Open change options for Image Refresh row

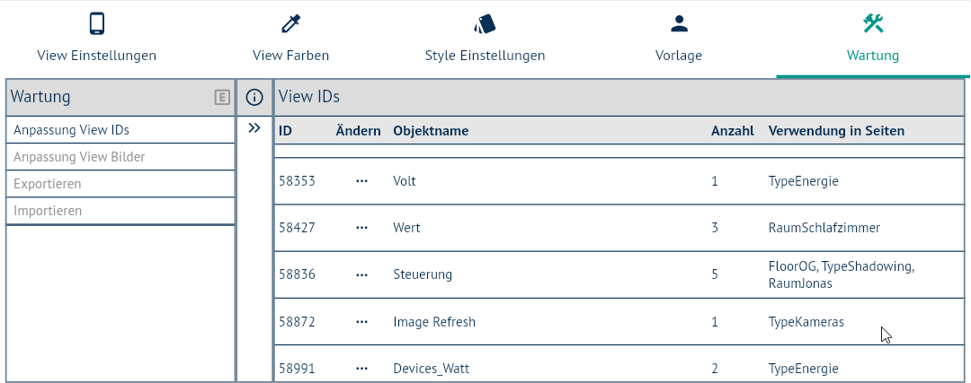click(x=361, y=322)
